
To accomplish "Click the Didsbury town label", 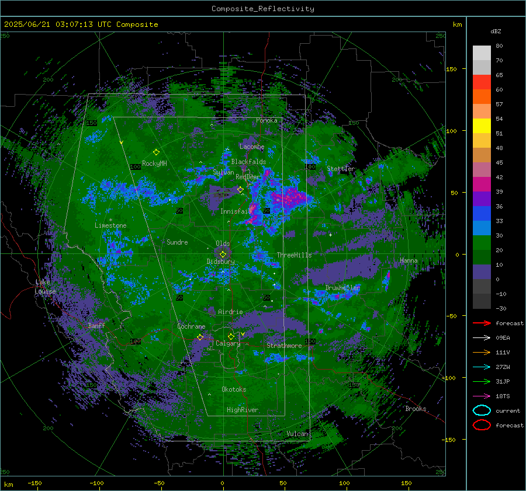I will point(221,262).
